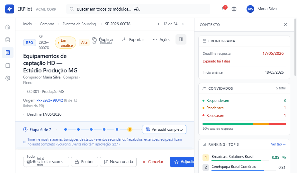The height and width of the screenshot is (173, 297).
Task: Click the Em análise status badge
Action: [x=66, y=43]
